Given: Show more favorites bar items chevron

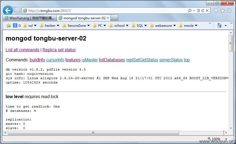Looking at the screenshot, I should pos(210,23).
